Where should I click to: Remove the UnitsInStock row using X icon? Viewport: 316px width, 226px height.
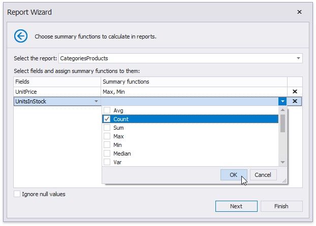[295, 101]
